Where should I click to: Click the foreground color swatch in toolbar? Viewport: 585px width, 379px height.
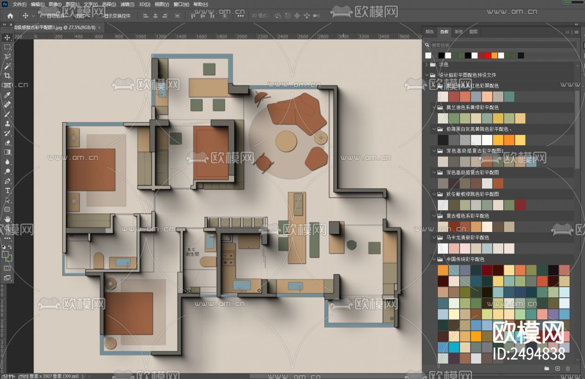[x=5, y=255]
